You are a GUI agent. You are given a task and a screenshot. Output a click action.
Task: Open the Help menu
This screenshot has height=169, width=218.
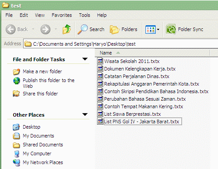point(102,15)
